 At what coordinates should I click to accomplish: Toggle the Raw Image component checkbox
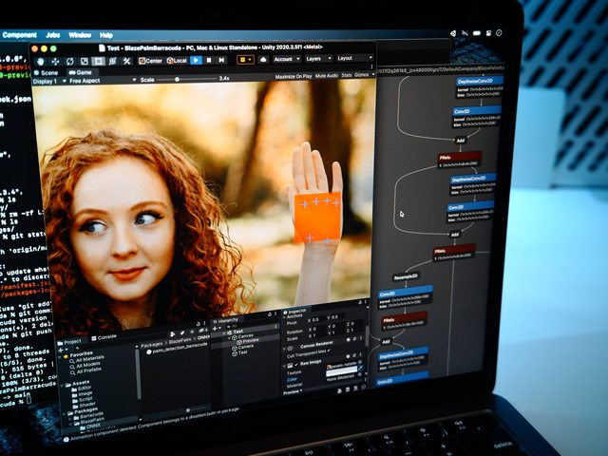tap(297, 364)
